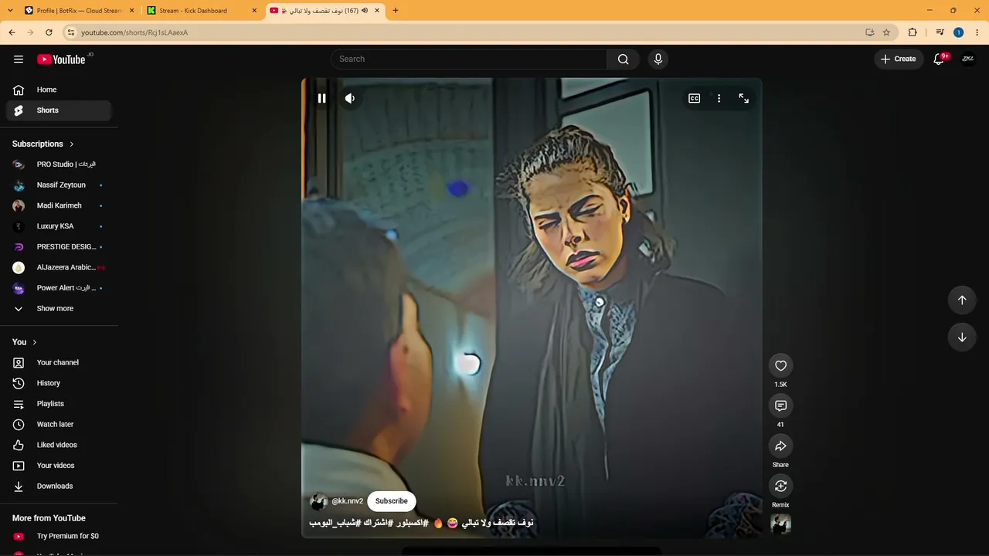
Task: Open a new browser tab
Action: (x=396, y=11)
